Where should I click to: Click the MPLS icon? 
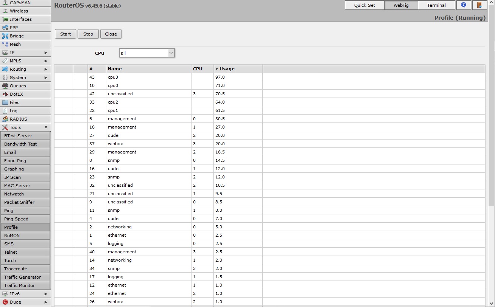click(x=5, y=61)
